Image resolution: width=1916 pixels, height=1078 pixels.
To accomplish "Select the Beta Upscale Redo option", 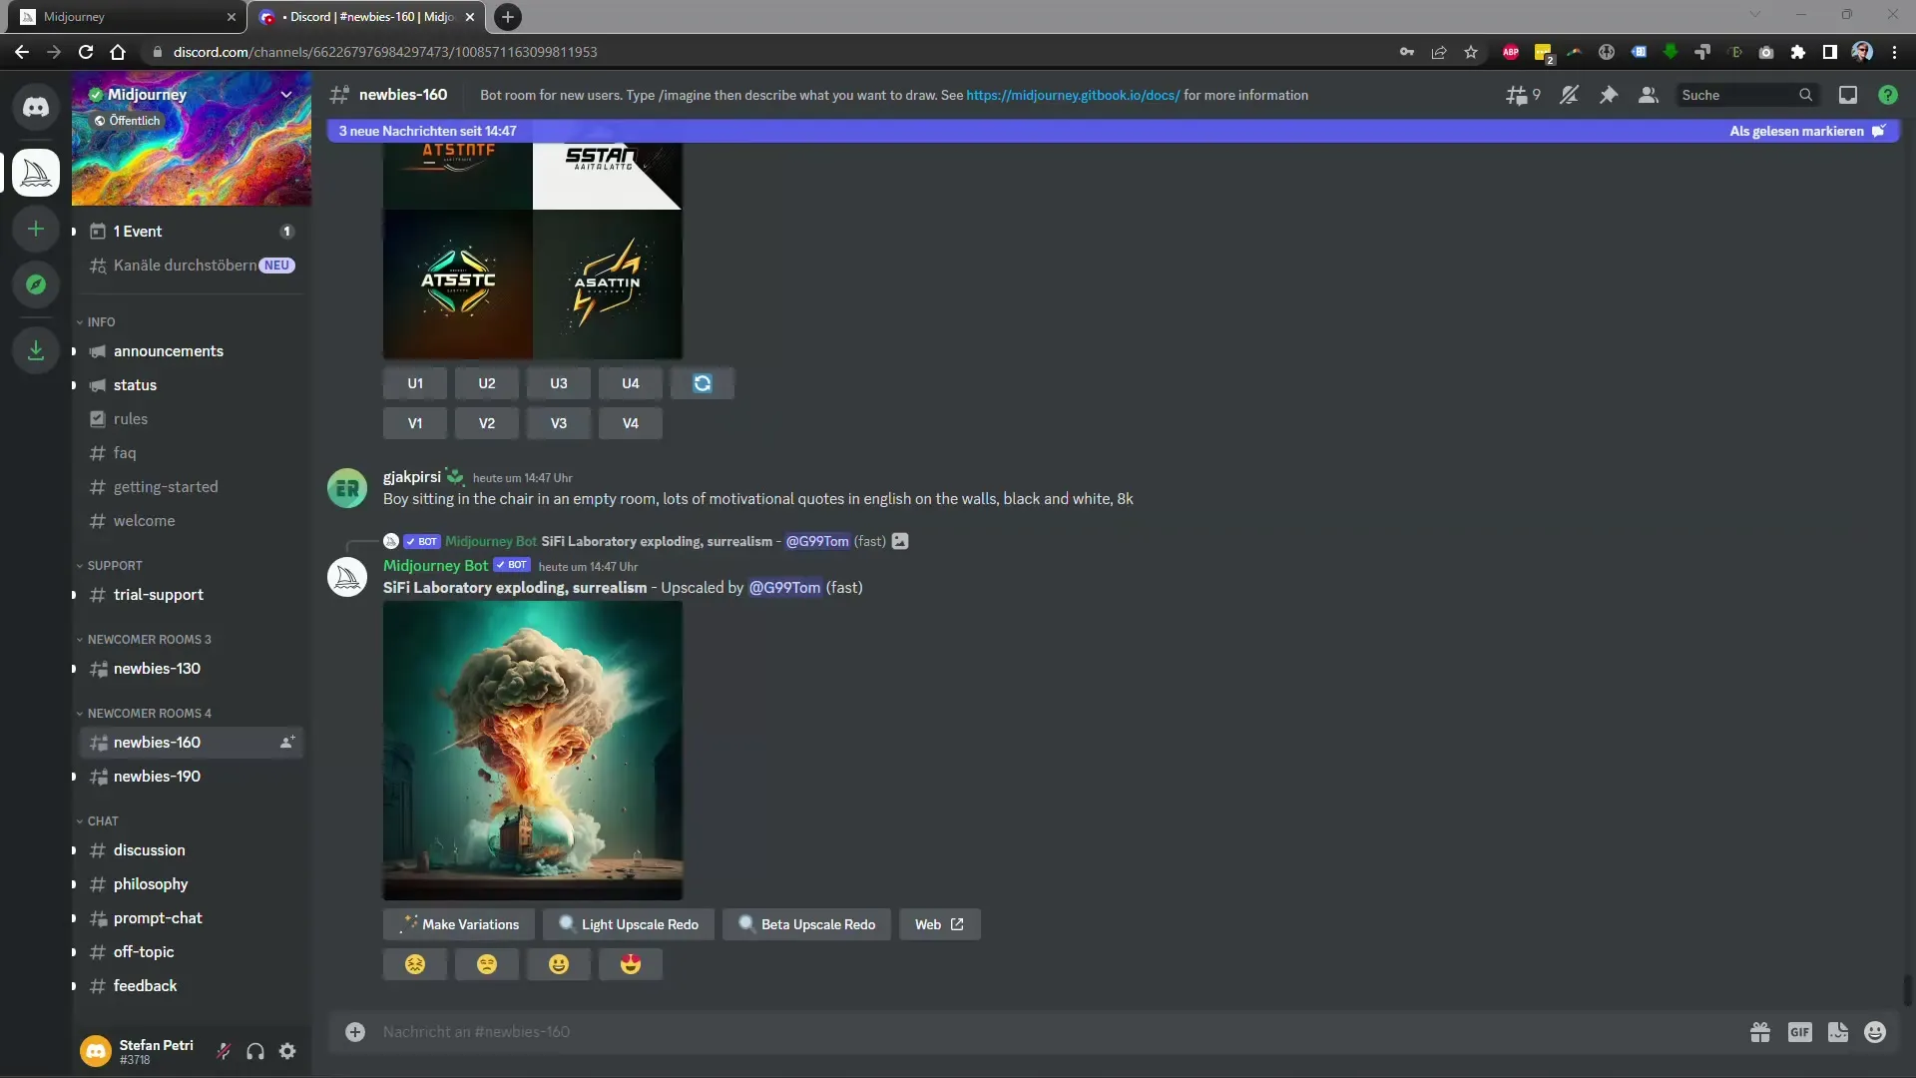I will click(806, 924).
